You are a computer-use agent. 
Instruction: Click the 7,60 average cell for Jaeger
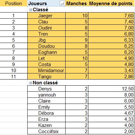(111, 16)
